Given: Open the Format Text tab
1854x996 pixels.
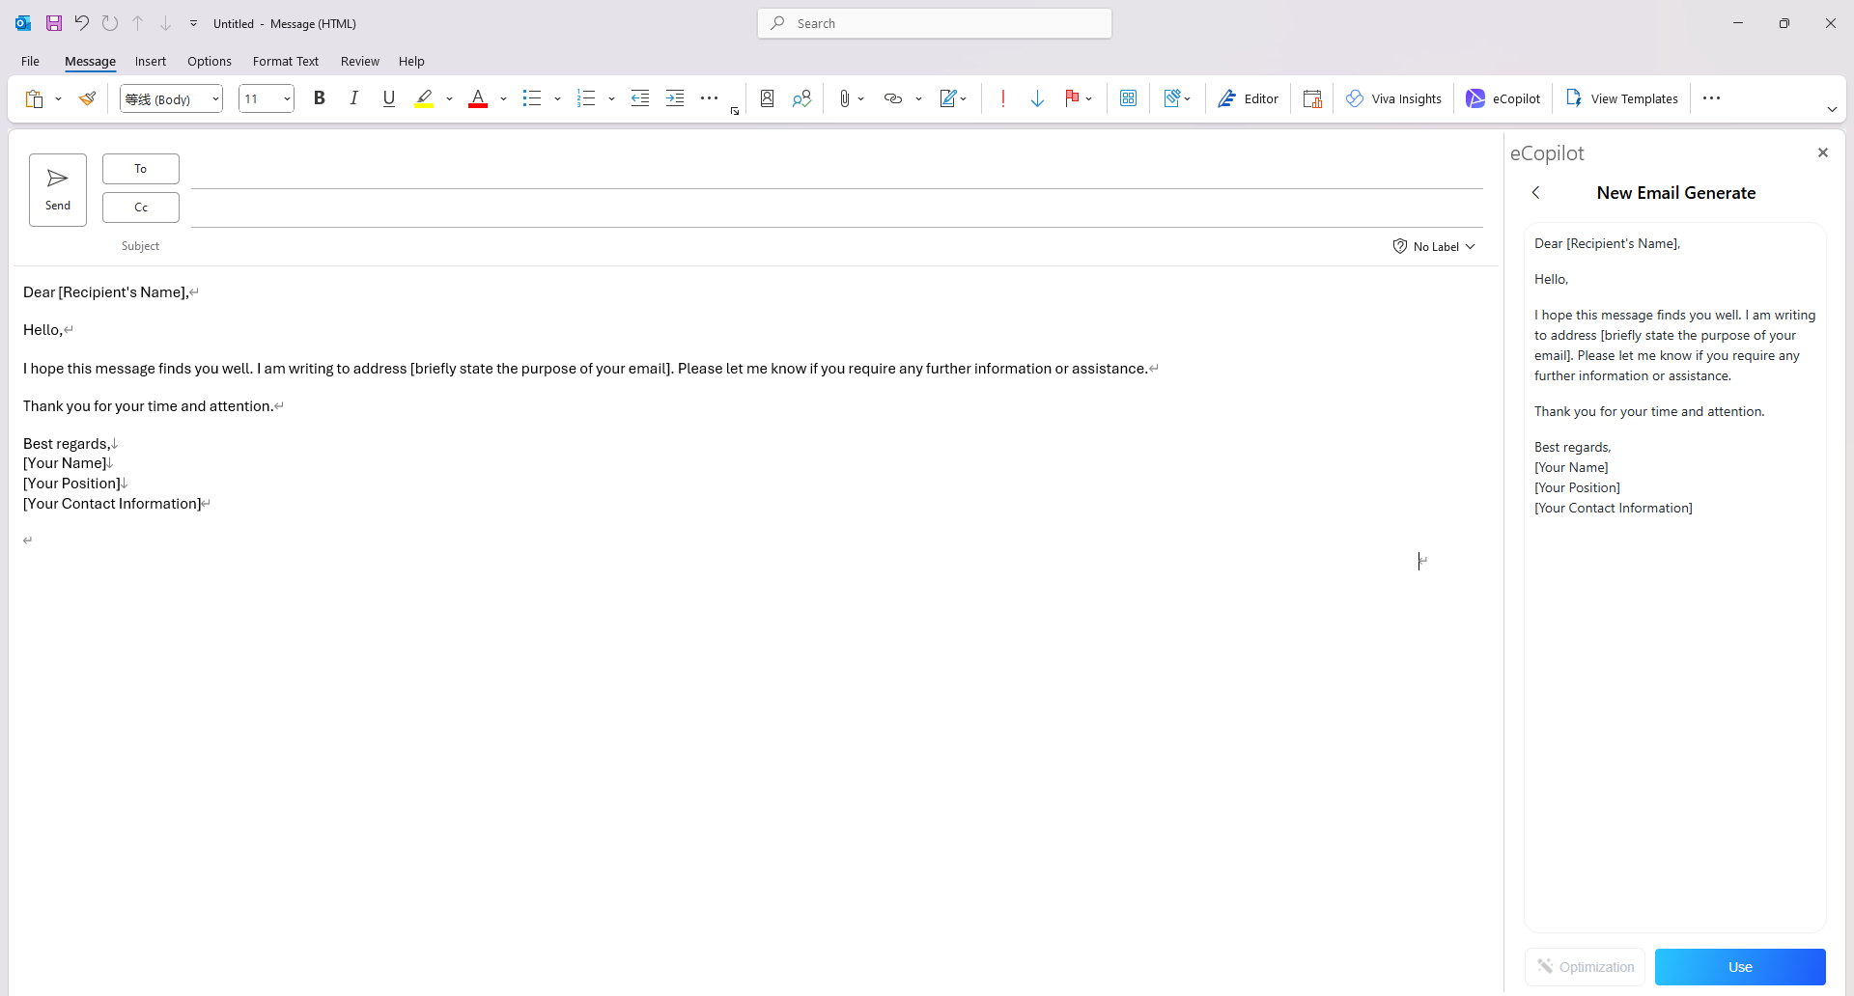Looking at the screenshot, I should (x=285, y=61).
